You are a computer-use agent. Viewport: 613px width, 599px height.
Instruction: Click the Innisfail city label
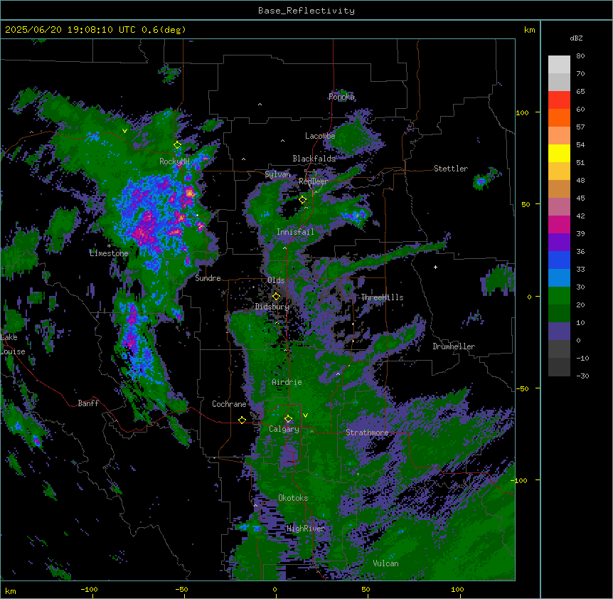point(295,232)
